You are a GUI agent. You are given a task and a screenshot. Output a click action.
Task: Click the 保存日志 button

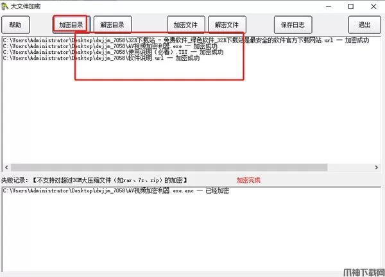tap(293, 25)
